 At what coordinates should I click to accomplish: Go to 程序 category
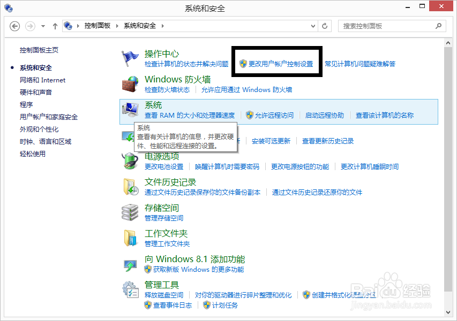(26, 104)
